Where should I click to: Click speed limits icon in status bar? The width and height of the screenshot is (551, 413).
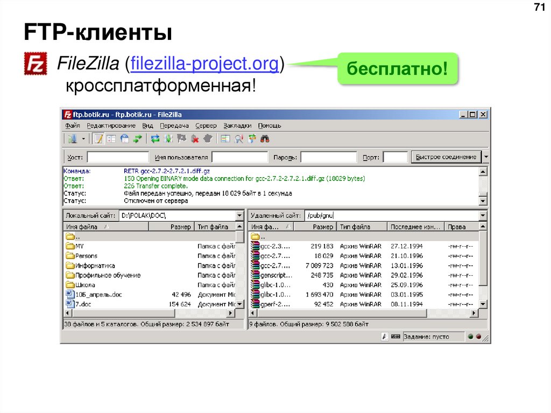(x=395, y=337)
